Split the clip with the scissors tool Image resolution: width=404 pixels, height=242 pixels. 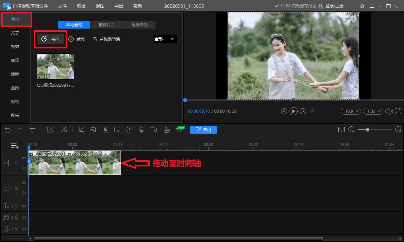[64, 130]
